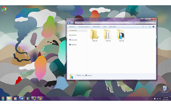Click the volume icon in system tray

[160, 99]
